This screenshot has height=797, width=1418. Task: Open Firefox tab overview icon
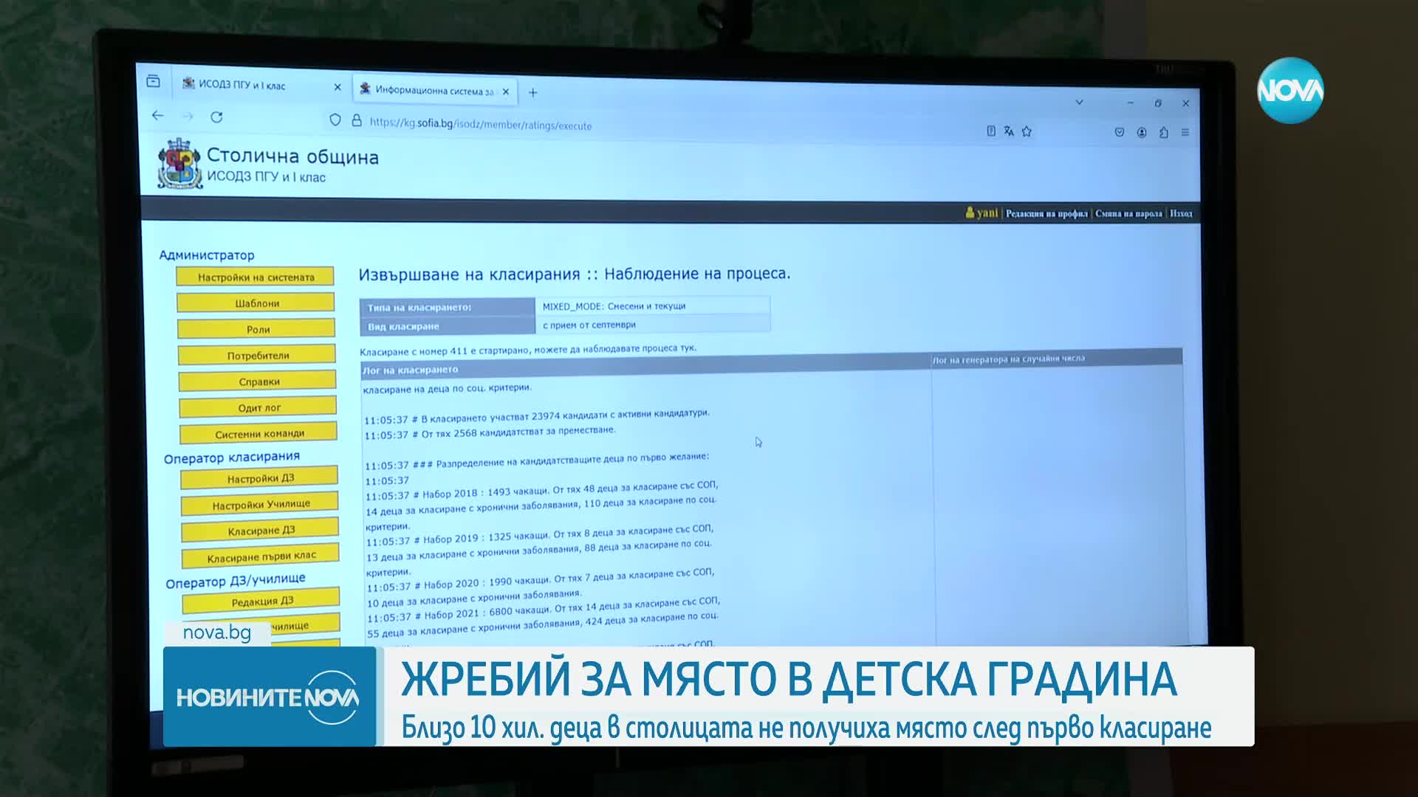153,82
